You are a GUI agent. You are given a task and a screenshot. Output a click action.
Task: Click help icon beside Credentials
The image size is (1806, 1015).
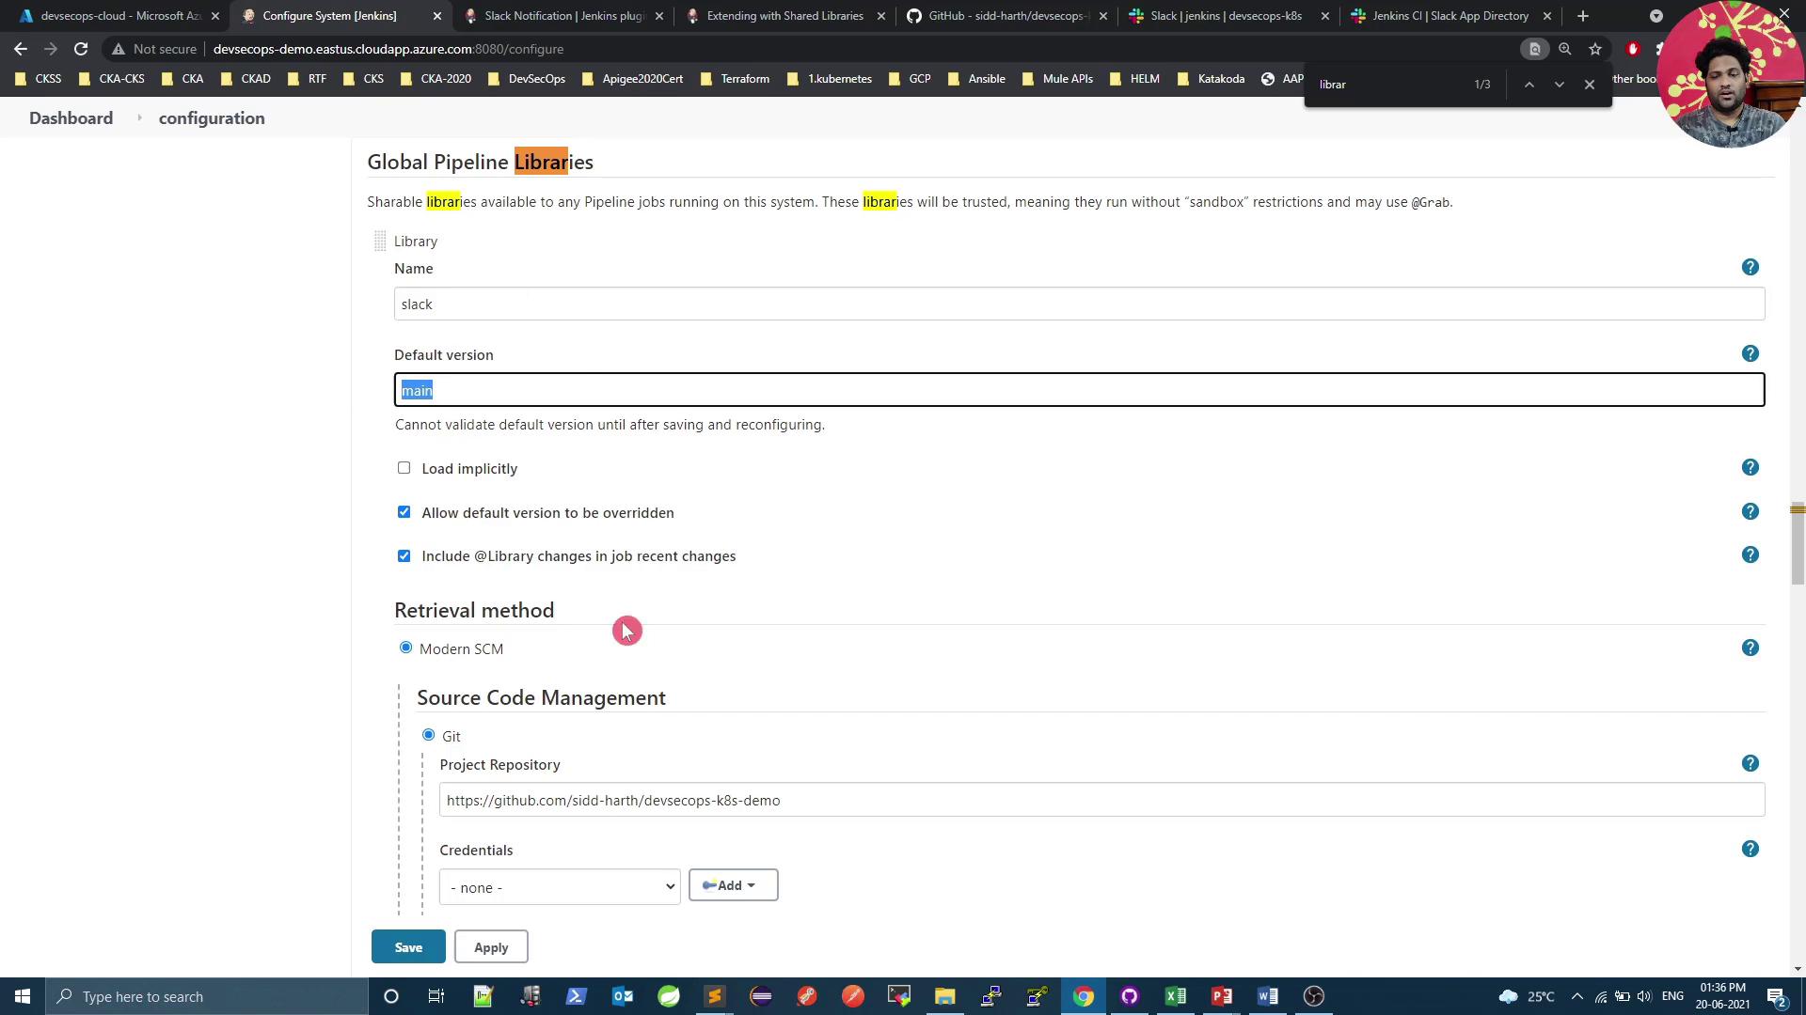click(1750, 850)
